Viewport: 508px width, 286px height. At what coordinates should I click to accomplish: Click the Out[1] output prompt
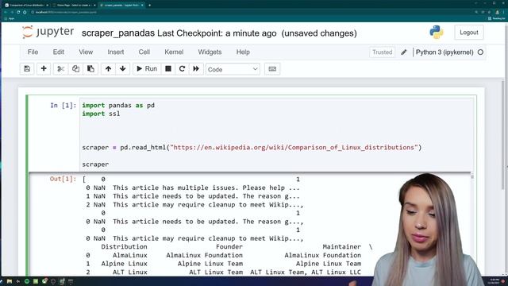(x=63, y=179)
